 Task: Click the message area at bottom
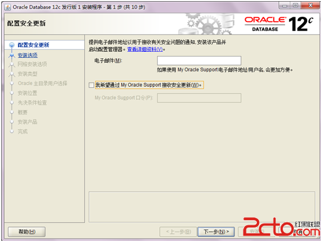click(x=201, y=207)
